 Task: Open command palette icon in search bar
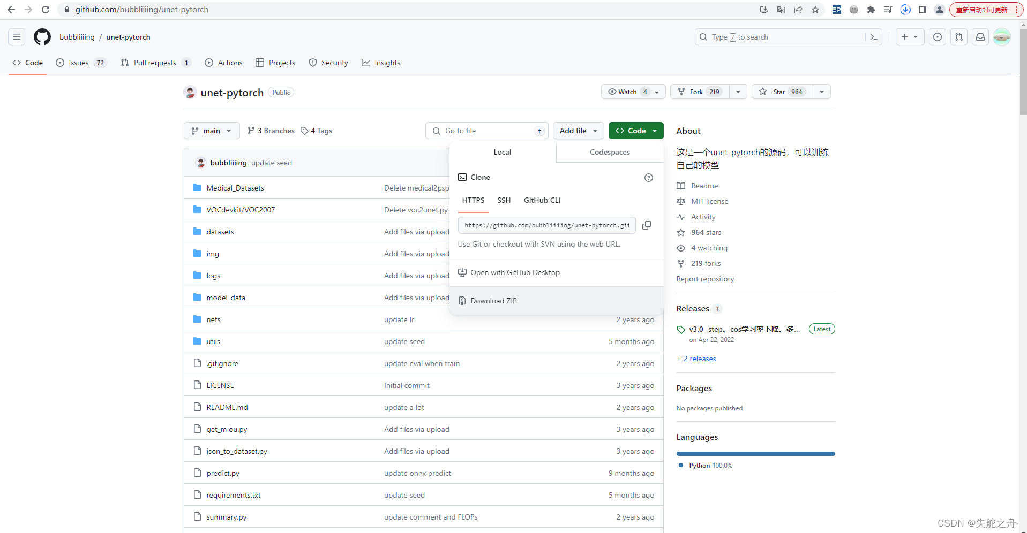874,37
